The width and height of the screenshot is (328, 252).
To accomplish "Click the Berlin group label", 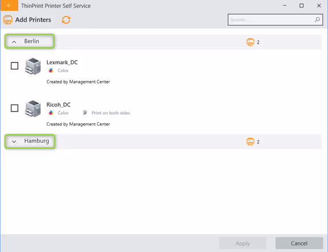I will point(31,41).
